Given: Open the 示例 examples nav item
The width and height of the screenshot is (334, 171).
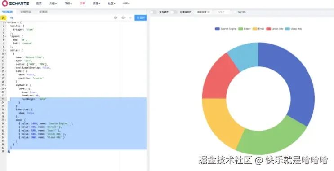Looking at the screenshot, I should [82, 4].
